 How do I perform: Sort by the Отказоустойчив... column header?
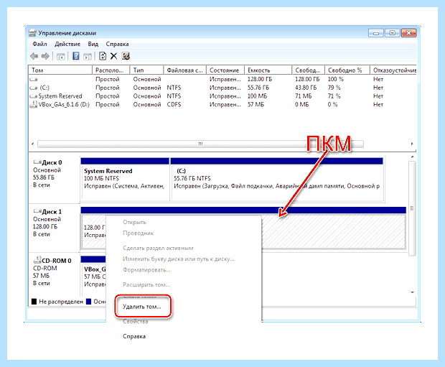point(393,70)
